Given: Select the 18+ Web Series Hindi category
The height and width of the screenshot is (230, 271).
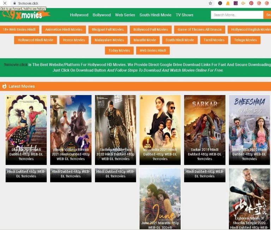Looking at the screenshot, I should [x=19, y=29].
